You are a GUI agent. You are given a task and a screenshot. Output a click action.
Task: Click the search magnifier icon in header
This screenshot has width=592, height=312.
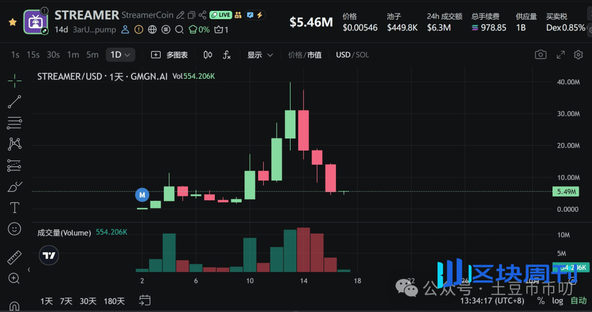tap(179, 30)
